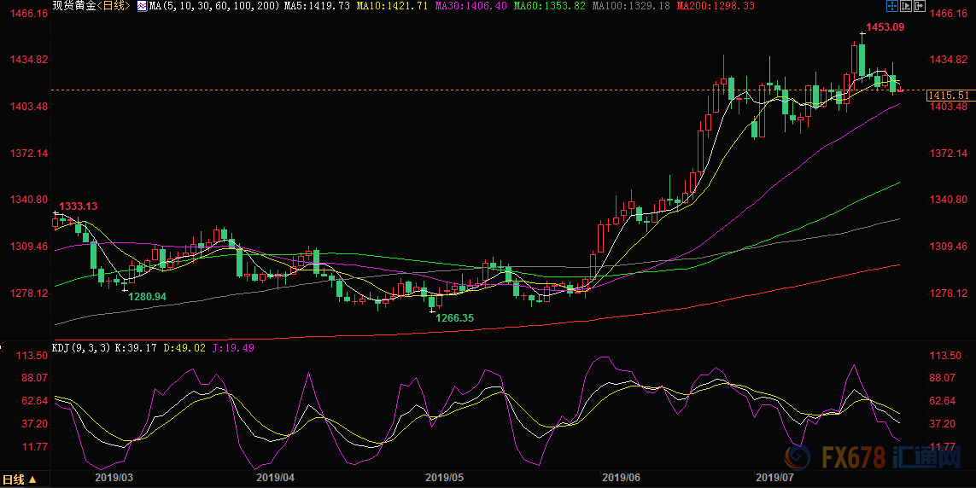The image size is (976, 488).
Task: Click the MA(5,10,30,60,100,200) parameters label
Action: 214,6
